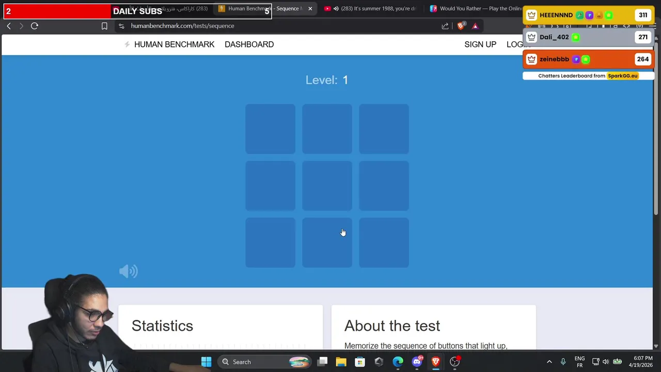Toggle the sound speaker icon on the test
The height and width of the screenshot is (372, 661).
tap(129, 271)
